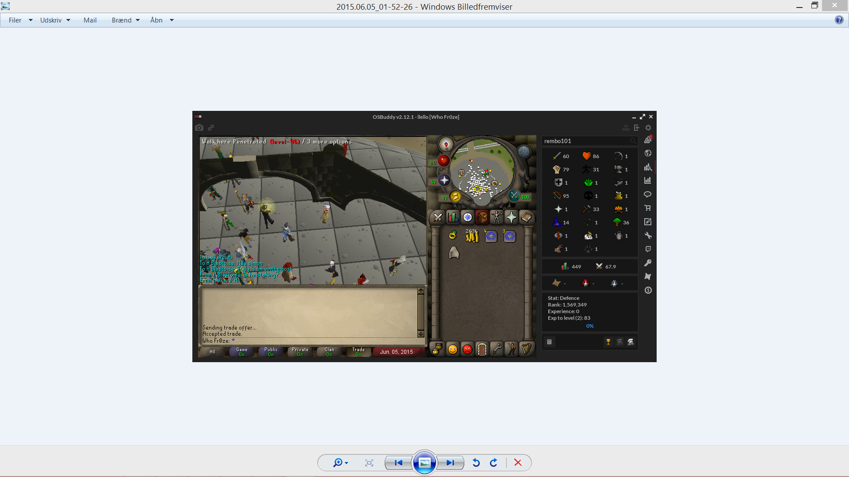The image size is (849, 477).
Task: Toggle the Public chat filter tab
Action: click(x=271, y=352)
